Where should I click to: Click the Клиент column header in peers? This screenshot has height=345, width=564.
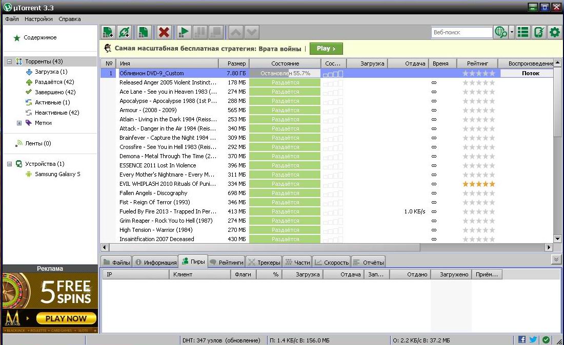199,274
